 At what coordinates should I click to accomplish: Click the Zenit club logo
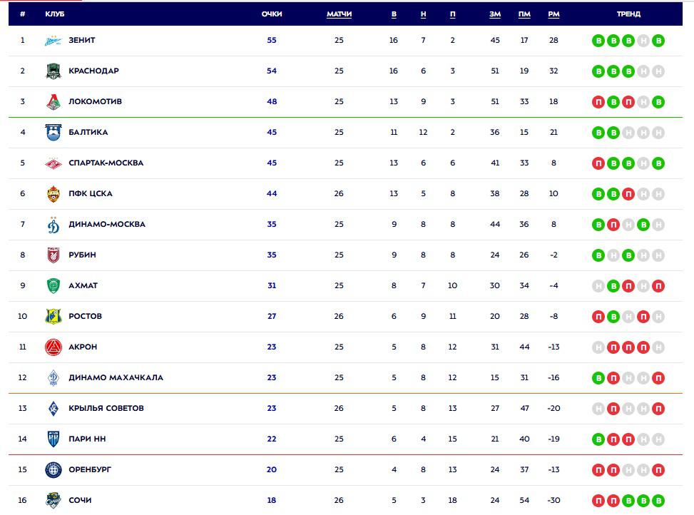coord(53,41)
